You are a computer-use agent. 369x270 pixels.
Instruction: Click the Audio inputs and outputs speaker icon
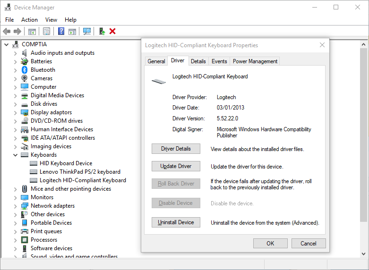click(24, 53)
